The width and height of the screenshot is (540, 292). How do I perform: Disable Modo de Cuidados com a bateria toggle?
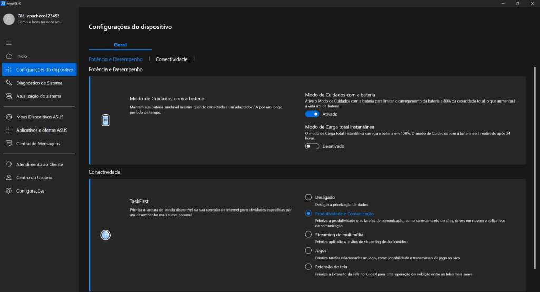(312, 114)
